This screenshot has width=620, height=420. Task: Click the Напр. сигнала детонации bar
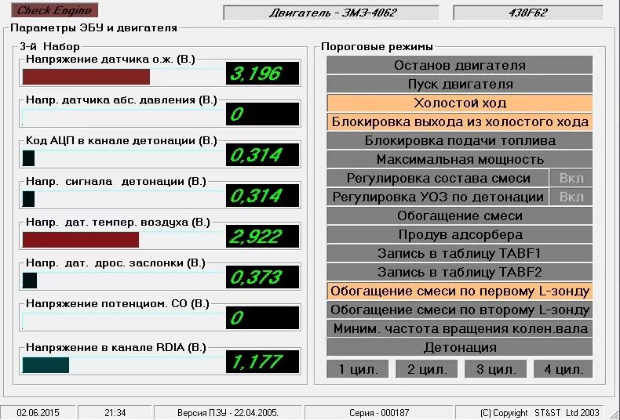[x=28, y=199]
